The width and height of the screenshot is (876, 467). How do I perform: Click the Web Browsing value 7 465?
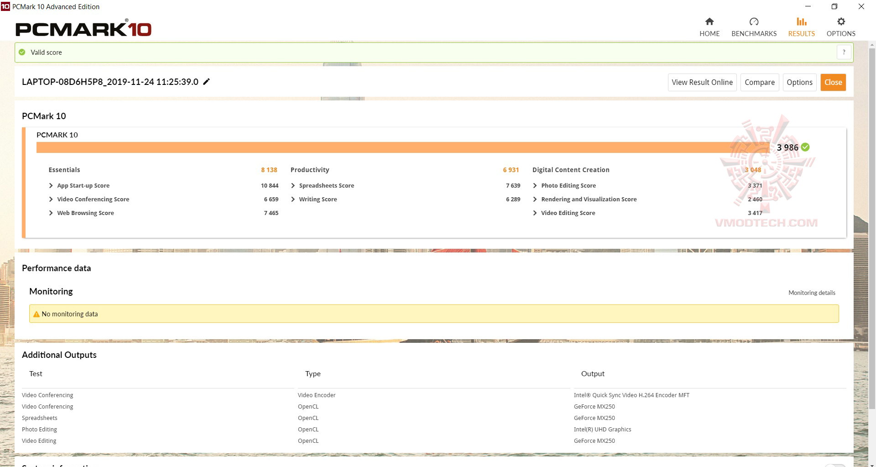tap(271, 213)
